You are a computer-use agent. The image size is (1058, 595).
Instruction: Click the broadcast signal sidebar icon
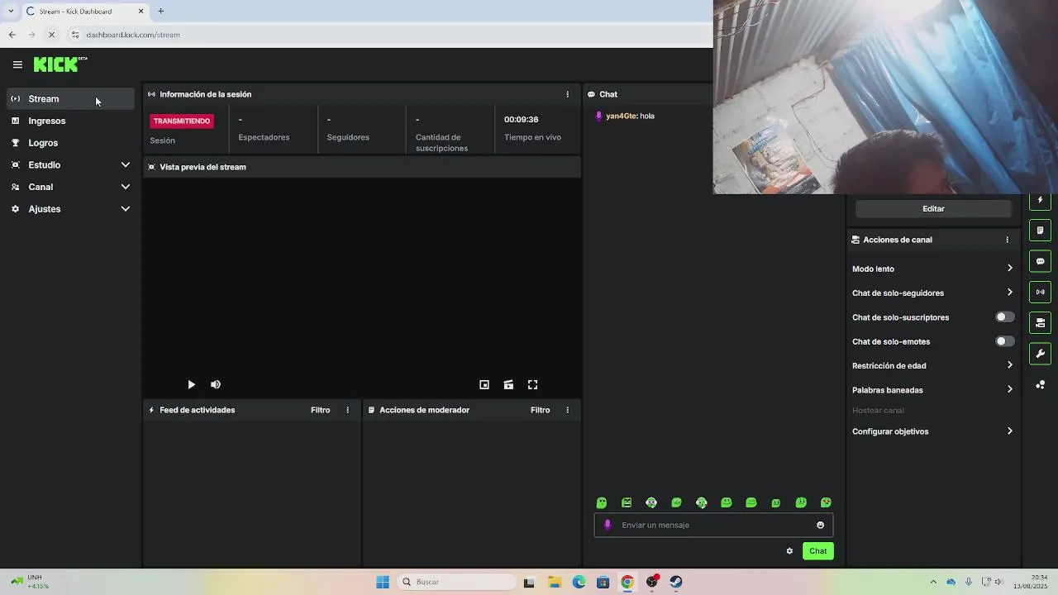(x=1040, y=292)
